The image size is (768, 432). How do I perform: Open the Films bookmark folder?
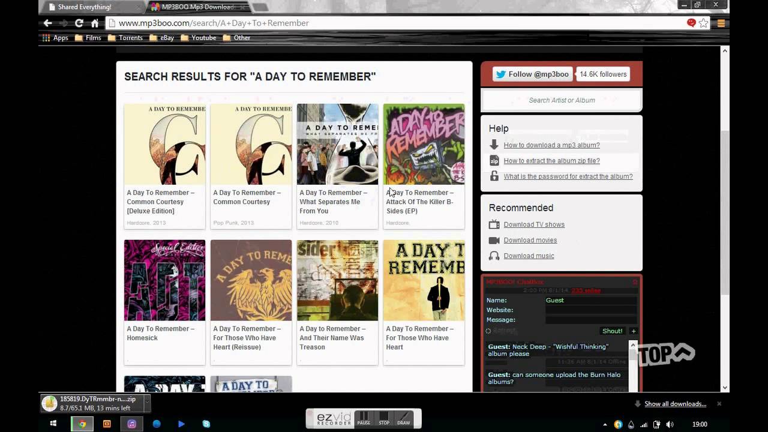(x=88, y=38)
